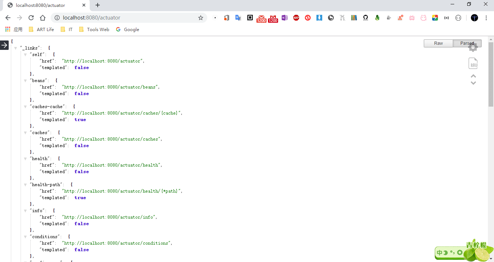
Task: Click the expand-all down chevron
Action: pyautogui.click(x=473, y=83)
